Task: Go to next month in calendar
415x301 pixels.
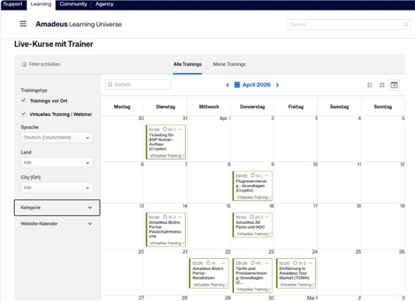Action: (278, 85)
